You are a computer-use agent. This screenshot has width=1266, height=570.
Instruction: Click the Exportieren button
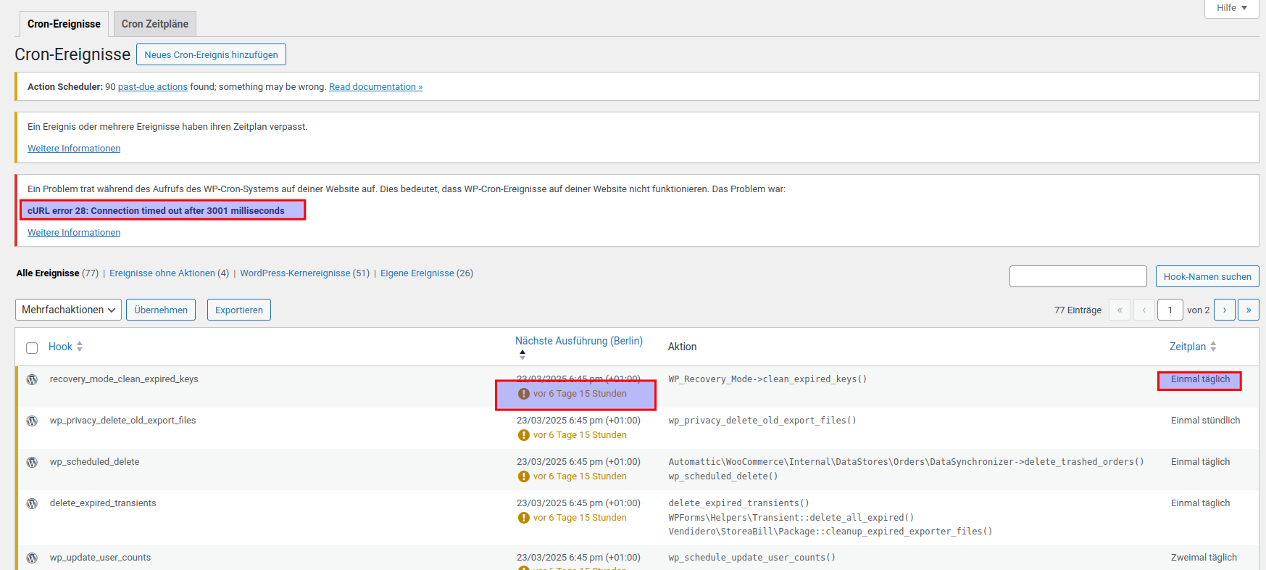click(x=238, y=310)
